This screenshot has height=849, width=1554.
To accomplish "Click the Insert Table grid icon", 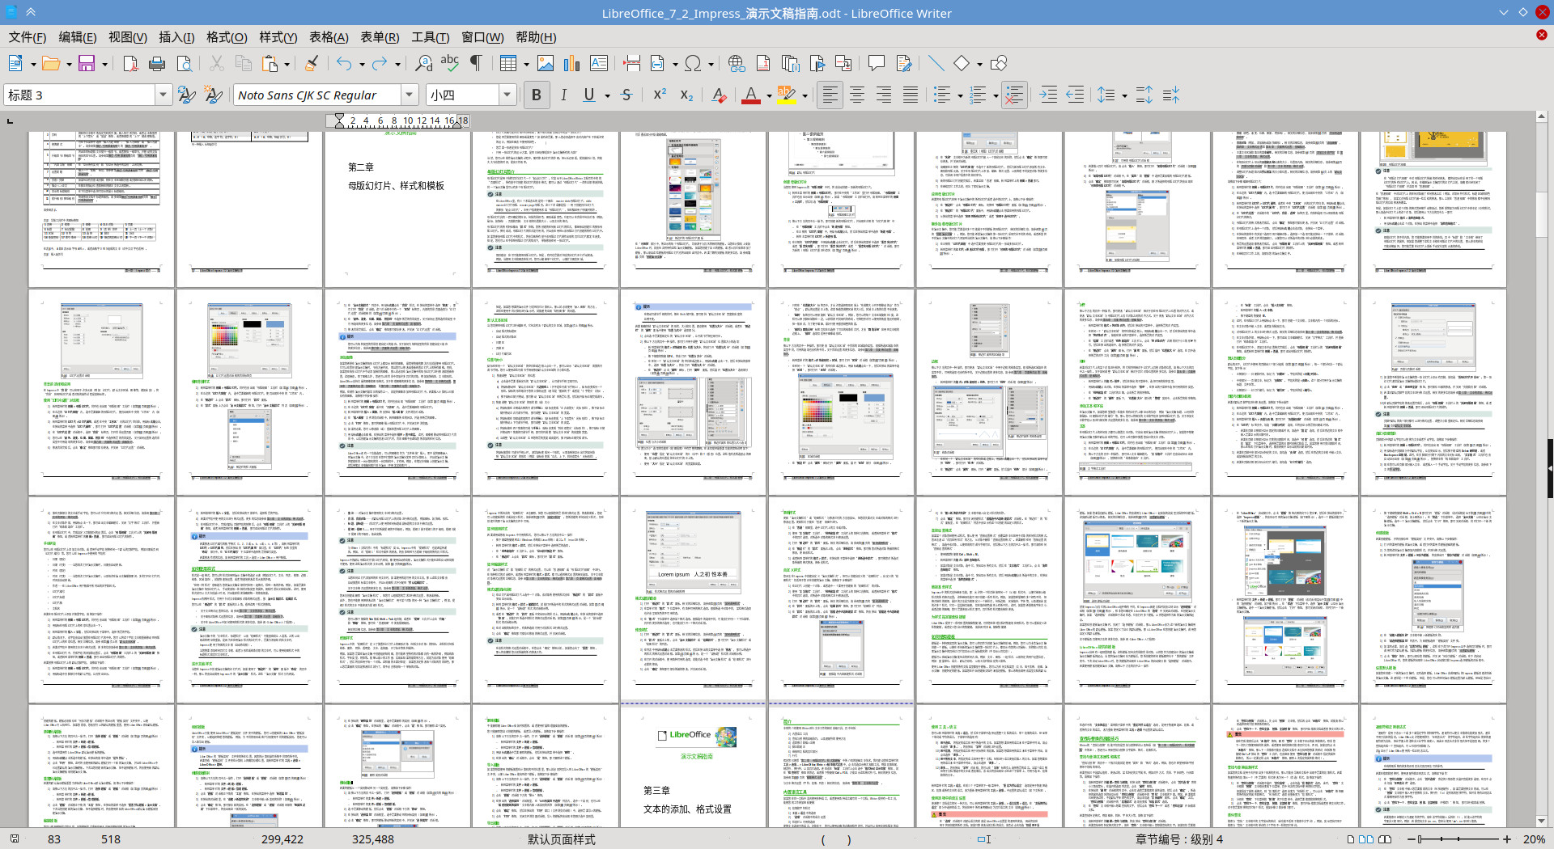I will tap(508, 63).
